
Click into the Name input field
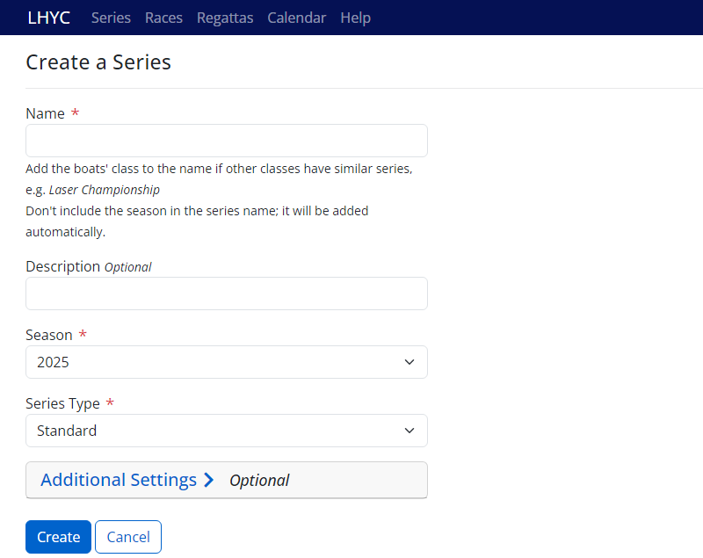coord(227,141)
